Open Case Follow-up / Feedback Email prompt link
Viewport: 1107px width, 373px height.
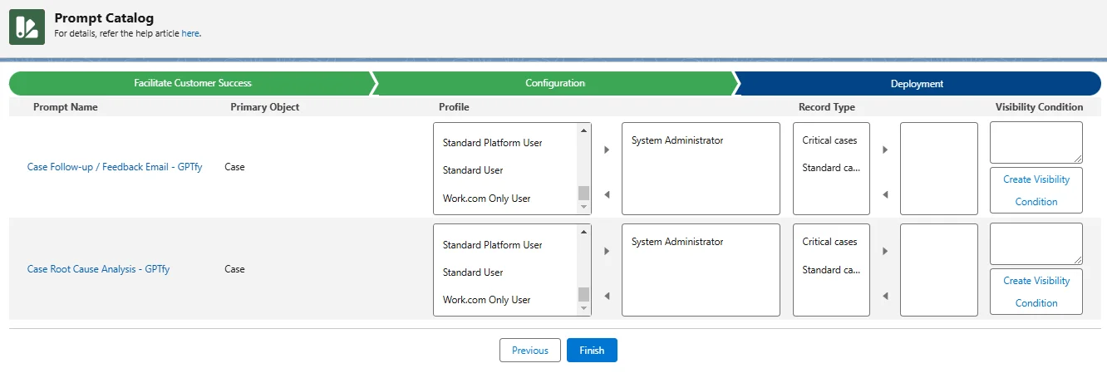(115, 167)
